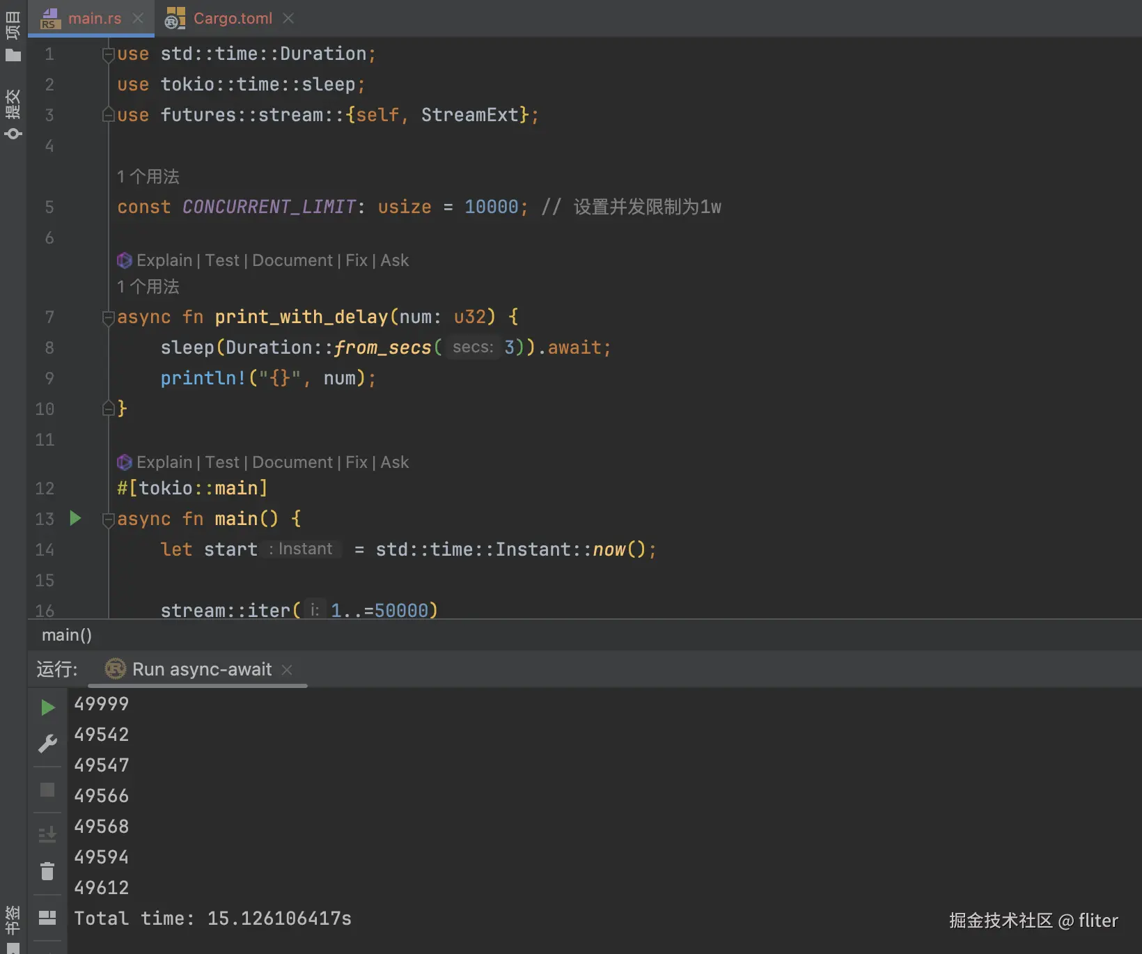Clear run output with the trash icon
The width and height of the screenshot is (1142, 954).
[x=47, y=870]
